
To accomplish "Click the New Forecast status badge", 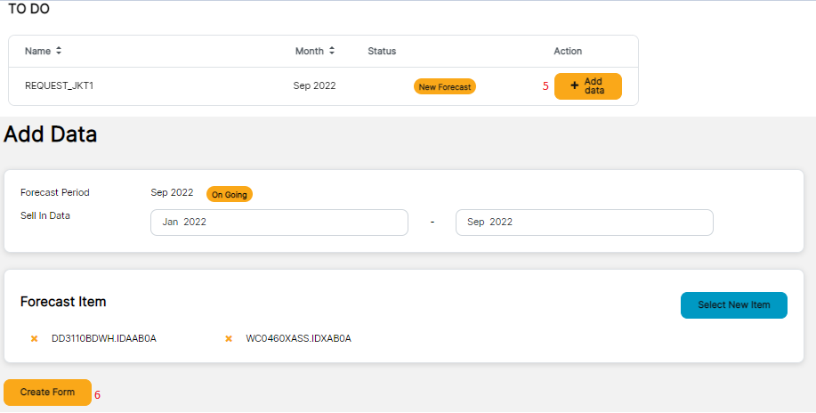I will 445,86.
